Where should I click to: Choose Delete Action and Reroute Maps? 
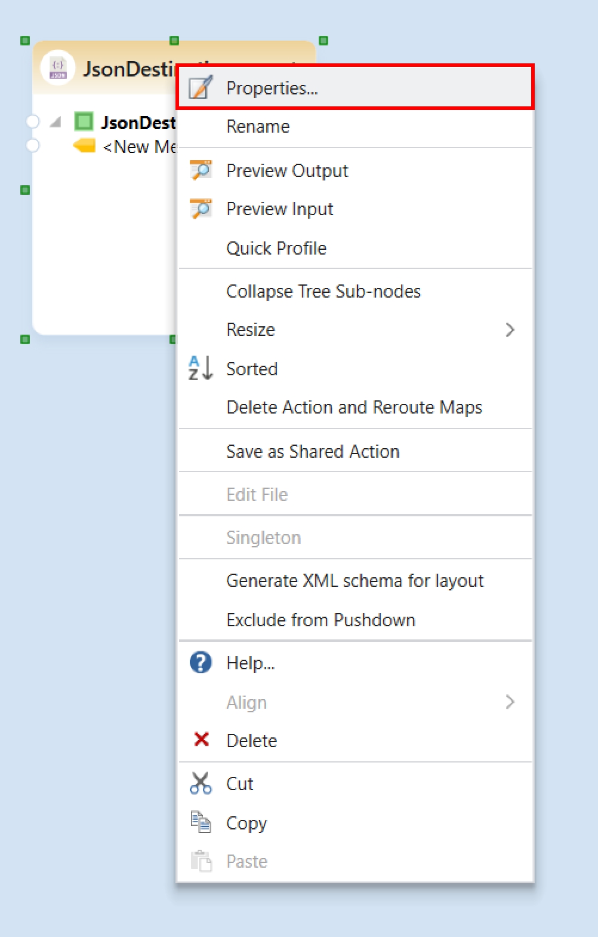pyautogui.click(x=355, y=407)
